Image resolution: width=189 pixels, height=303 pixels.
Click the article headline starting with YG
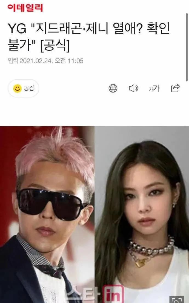click(x=89, y=37)
